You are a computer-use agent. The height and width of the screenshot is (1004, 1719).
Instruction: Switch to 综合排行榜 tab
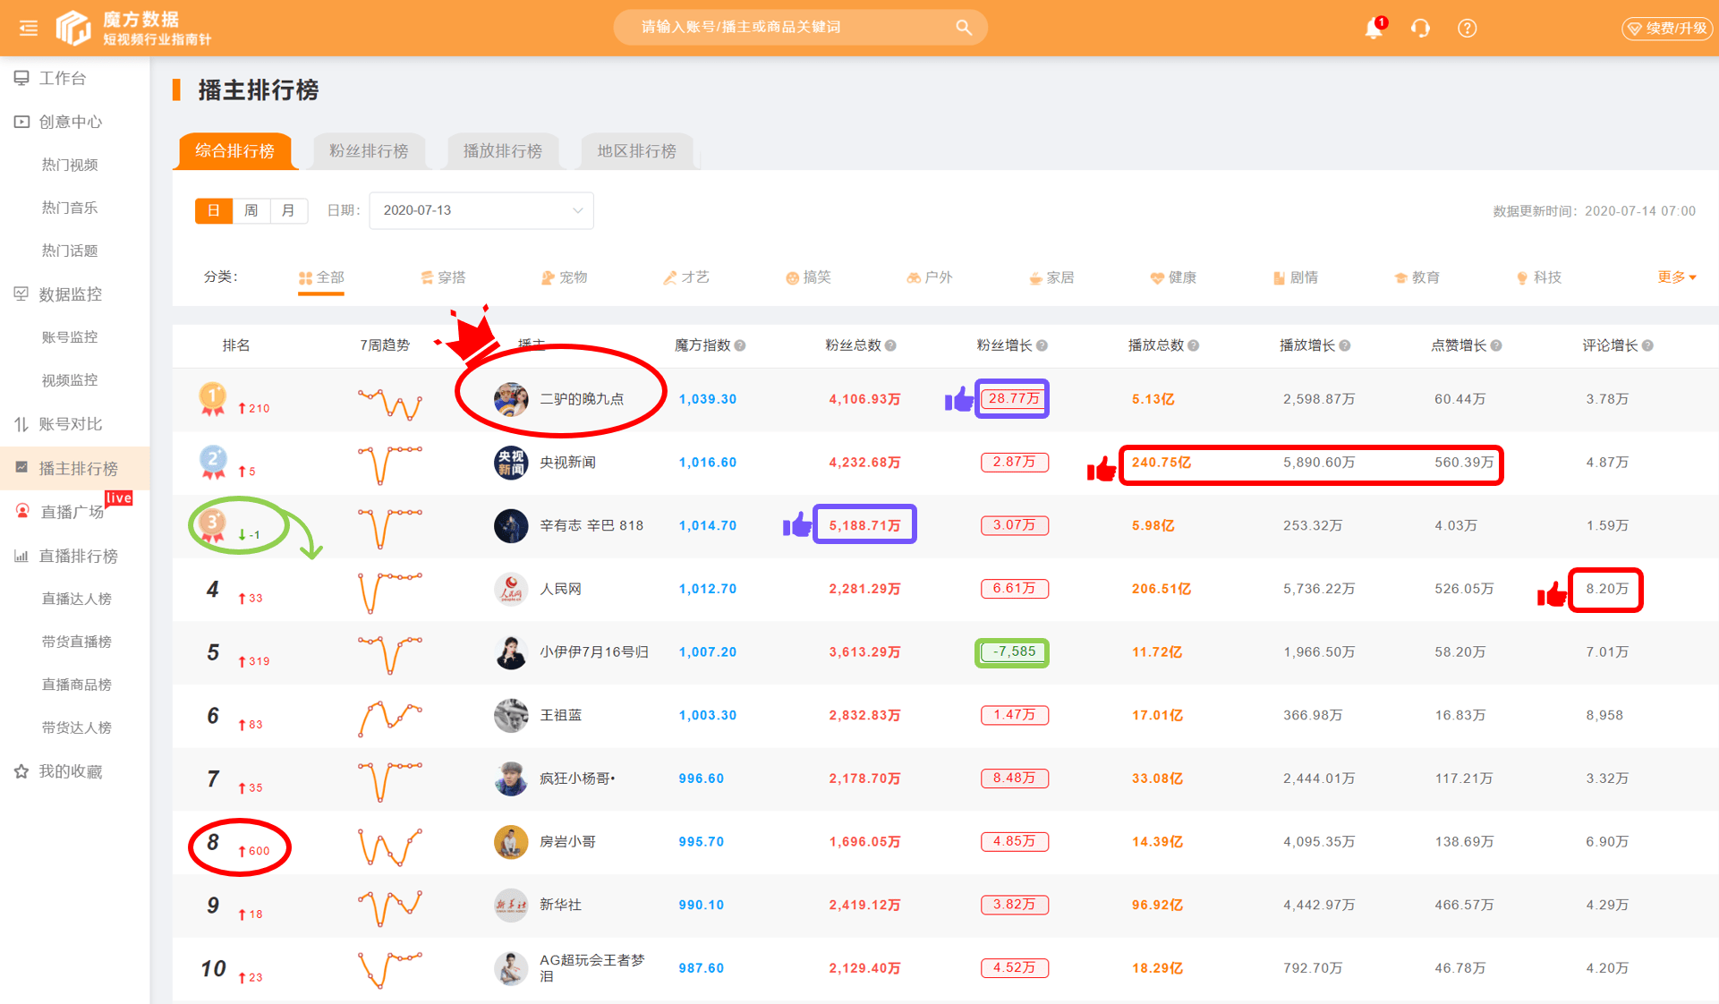[234, 151]
